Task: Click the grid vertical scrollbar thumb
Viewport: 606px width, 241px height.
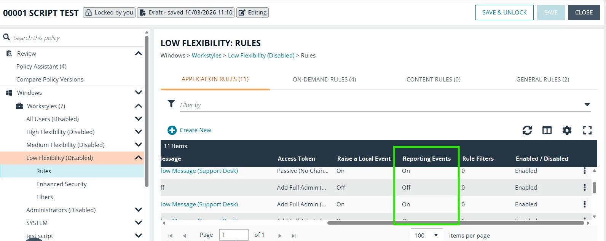Action: (x=594, y=188)
